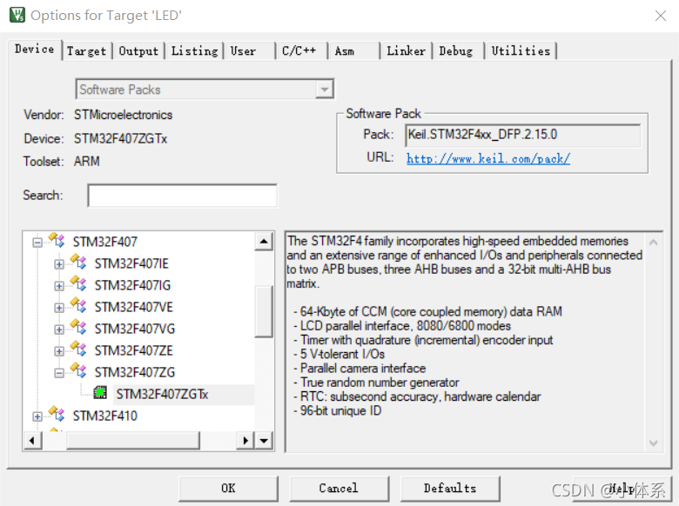
Task: Expand the STM32F407IE node
Action: (59, 264)
